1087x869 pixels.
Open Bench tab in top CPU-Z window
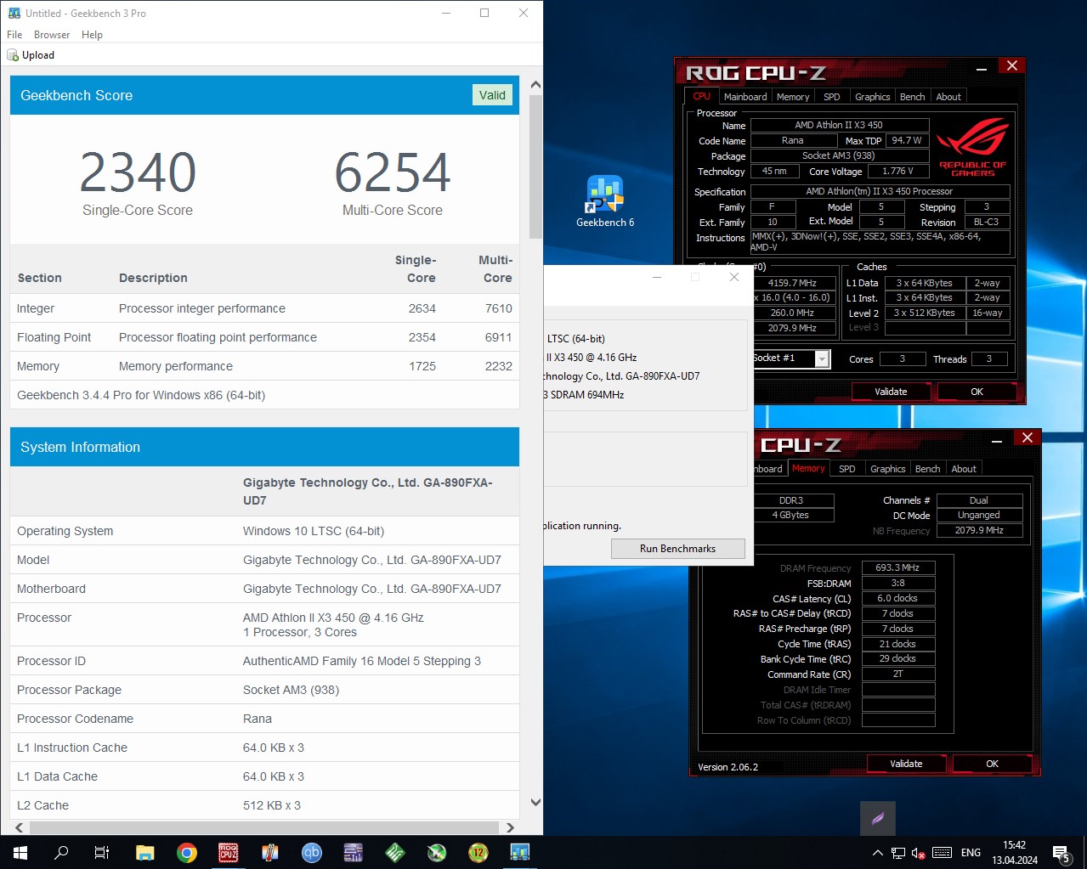pos(913,97)
